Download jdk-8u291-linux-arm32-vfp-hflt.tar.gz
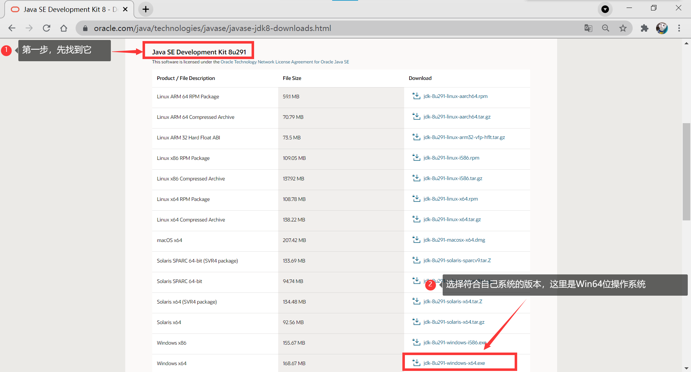This screenshot has width=691, height=372. click(464, 137)
